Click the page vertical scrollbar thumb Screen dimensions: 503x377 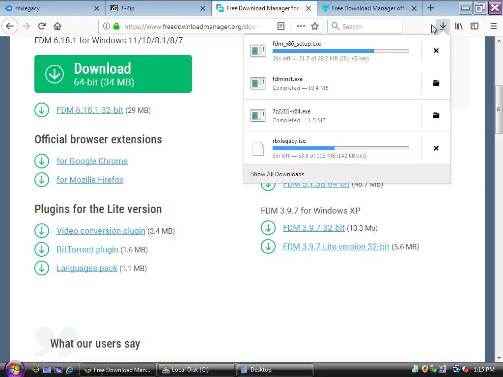(499, 109)
